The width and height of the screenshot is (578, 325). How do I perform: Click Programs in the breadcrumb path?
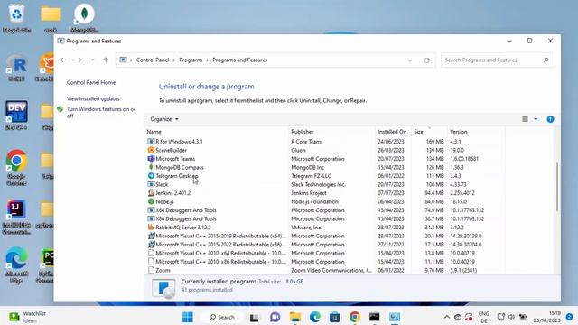point(191,60)
